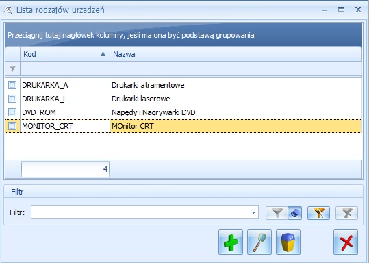Image resolution: width=369 pixels, height=263 pixels.
Task: Select the MONITOR_CRT code cell
Action: [x=65, y=126]
